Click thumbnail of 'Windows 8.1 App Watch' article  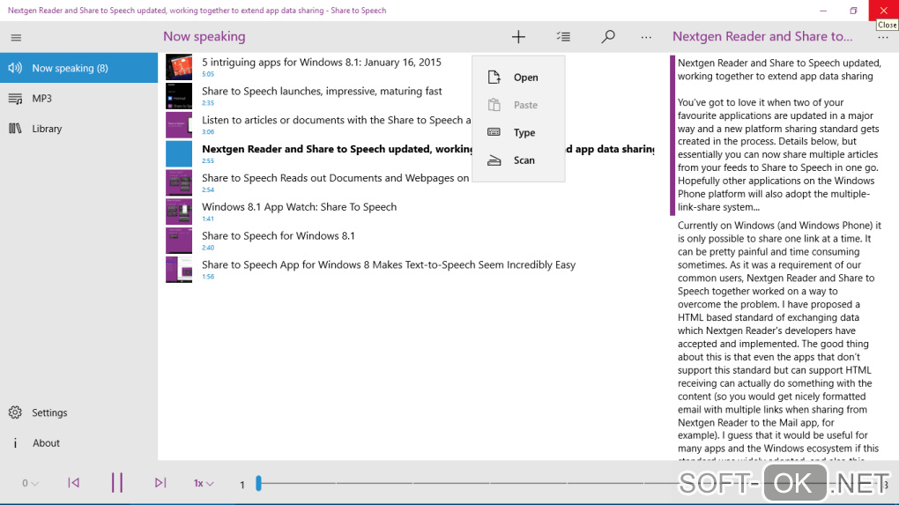pyautogui.click(x=179, y=212)
